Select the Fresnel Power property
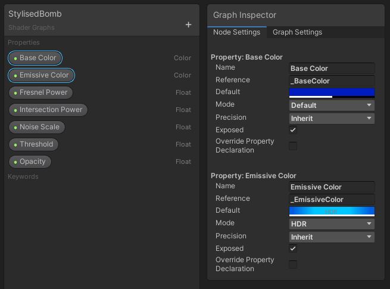The height and width of the screenshot is (289, 390). click(x=41, y=92)
